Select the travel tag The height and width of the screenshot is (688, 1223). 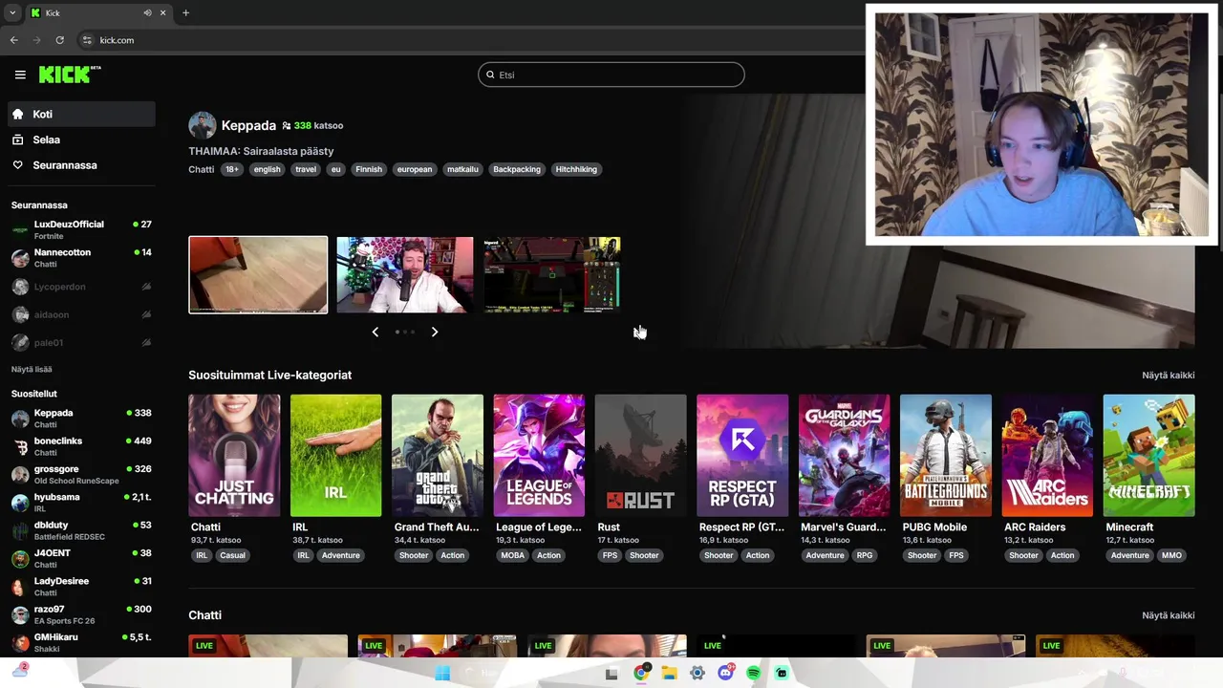click(306, 169)
